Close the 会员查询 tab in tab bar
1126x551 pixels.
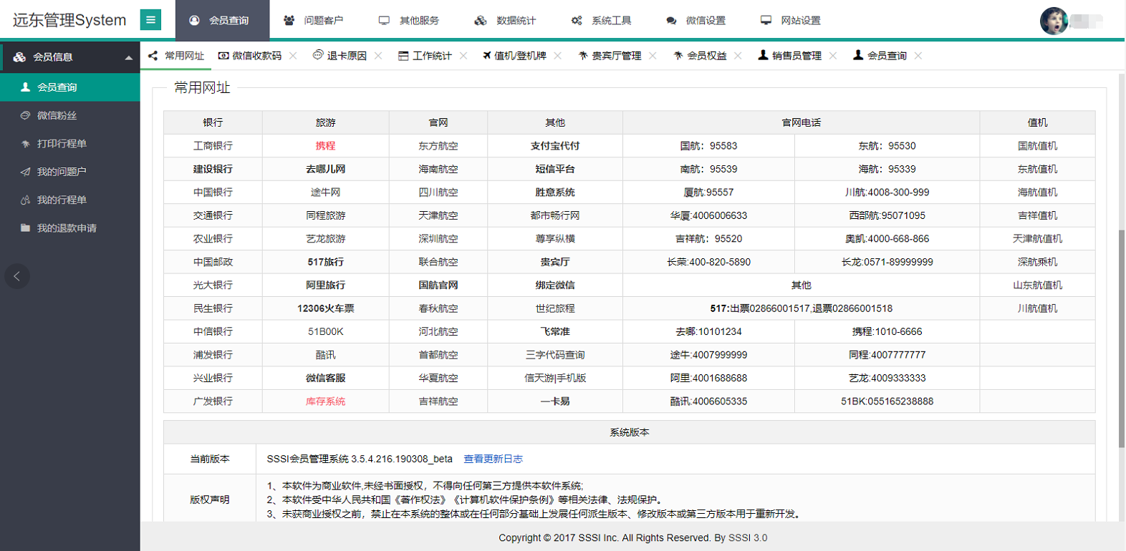point(918,56)
